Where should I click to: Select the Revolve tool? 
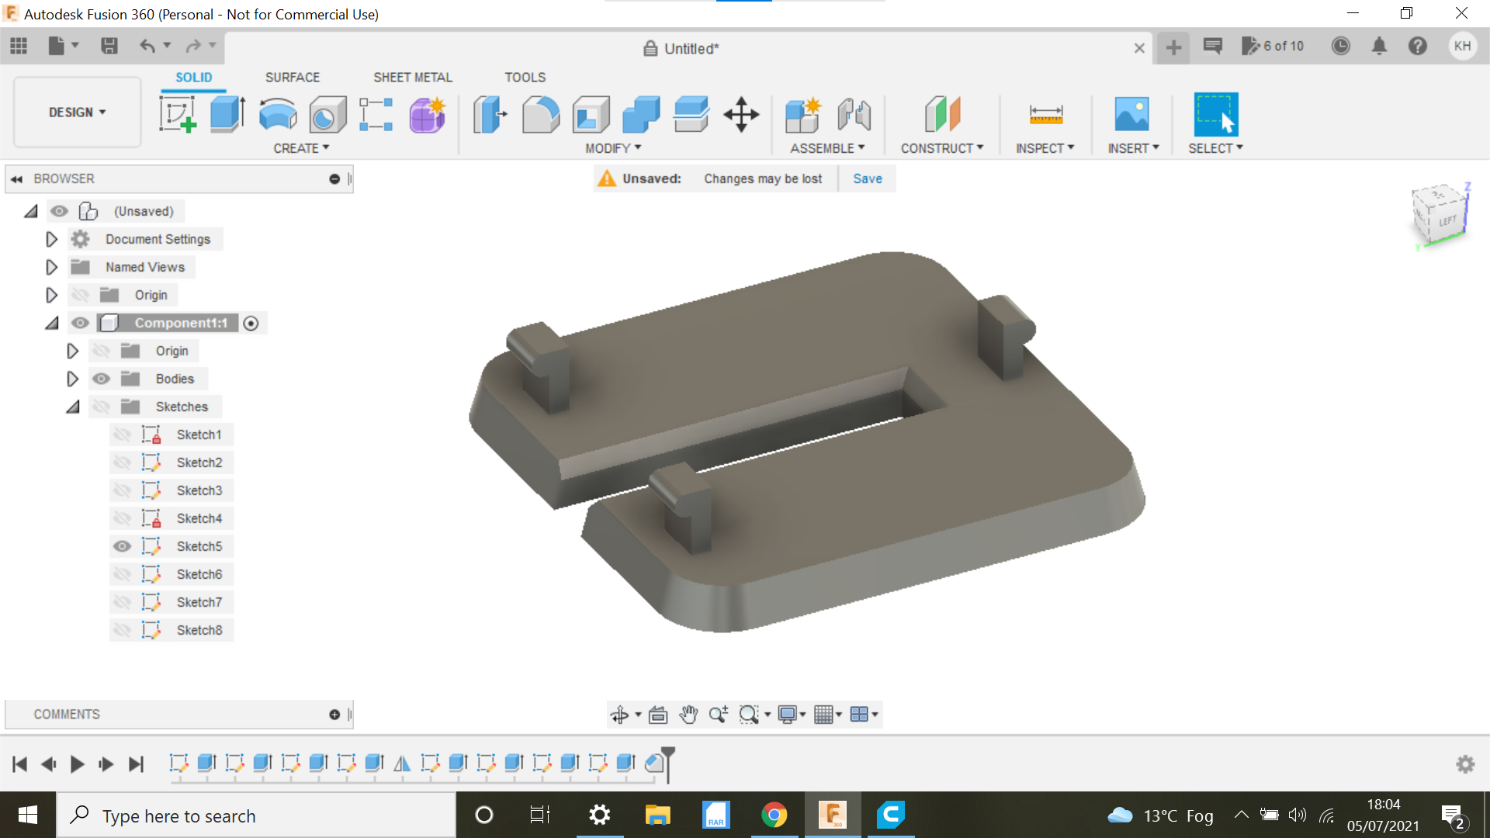tap(277, 115)
